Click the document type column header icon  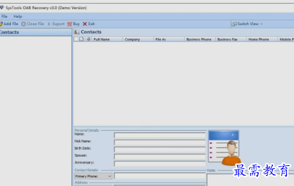coord(81,39)
